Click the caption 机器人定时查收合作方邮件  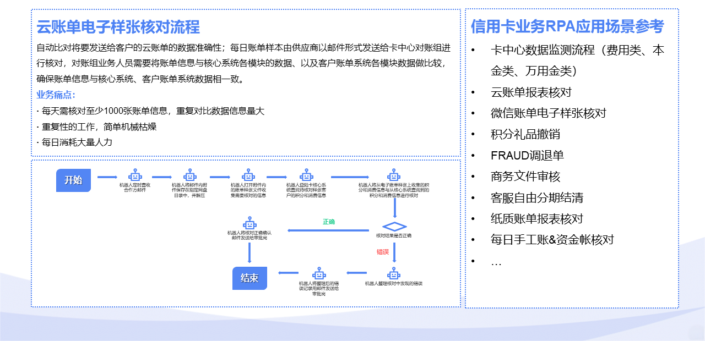point(135,189)
